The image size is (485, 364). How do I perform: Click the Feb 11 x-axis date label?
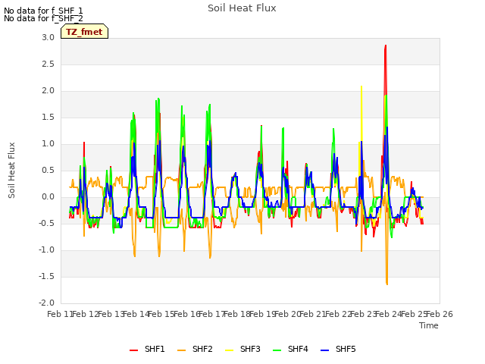[x=60, y=315]
